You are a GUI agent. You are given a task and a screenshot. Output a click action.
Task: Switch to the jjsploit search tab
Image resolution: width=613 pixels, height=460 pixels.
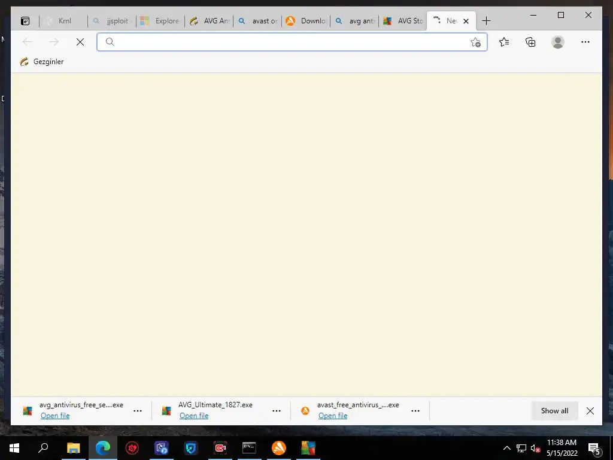(x=112, y=21)
